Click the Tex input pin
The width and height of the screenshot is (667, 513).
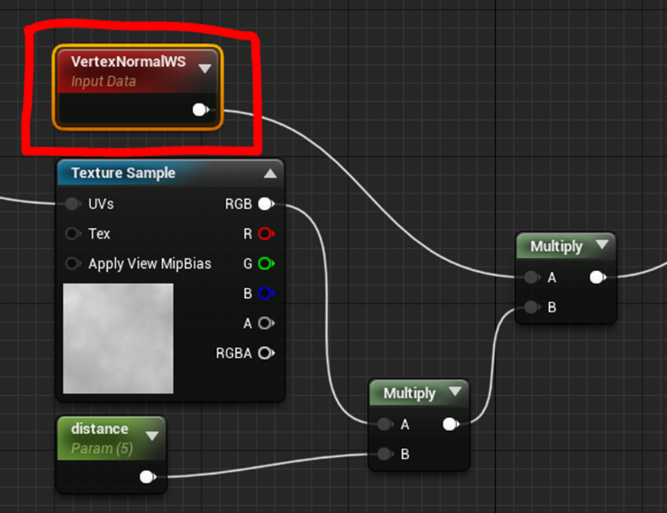click(x=74, y=234)
